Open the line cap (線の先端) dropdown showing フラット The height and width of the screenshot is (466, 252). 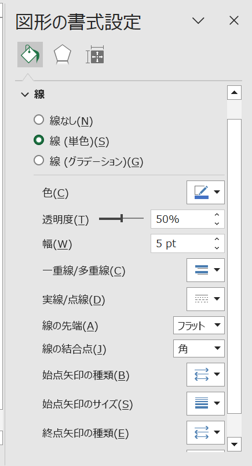click(199, 326)
